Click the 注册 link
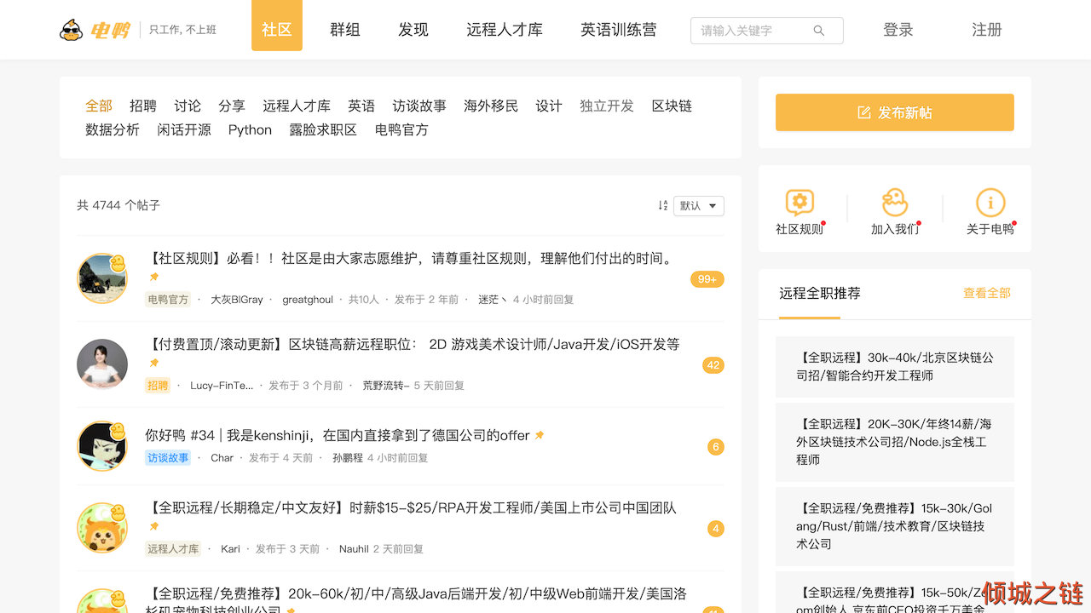Viewport: 1091px width, 613px height. [987, 30]
